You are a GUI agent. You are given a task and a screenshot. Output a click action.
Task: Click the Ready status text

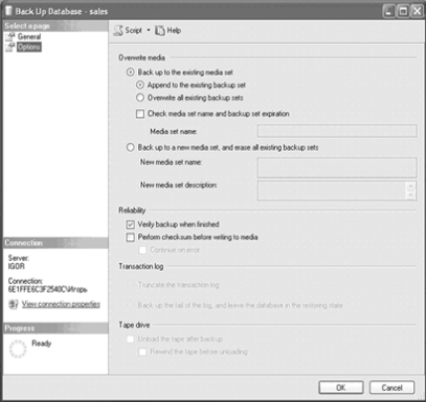(x=42, y=343)
